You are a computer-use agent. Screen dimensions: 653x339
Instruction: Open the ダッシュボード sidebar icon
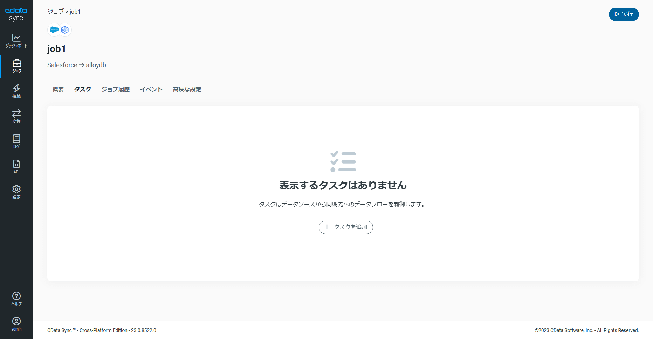tap(16, 41)
